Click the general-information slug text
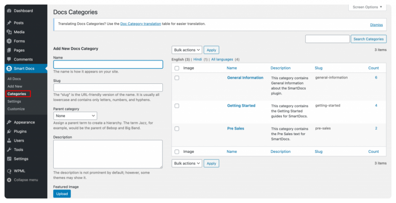 pos(331,78)
